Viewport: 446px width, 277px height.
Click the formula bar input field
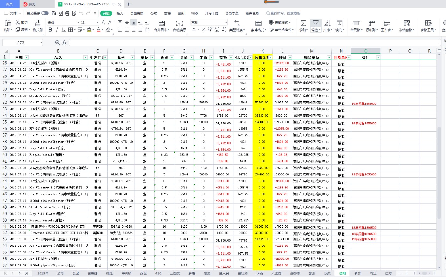[x=255, y=43]
